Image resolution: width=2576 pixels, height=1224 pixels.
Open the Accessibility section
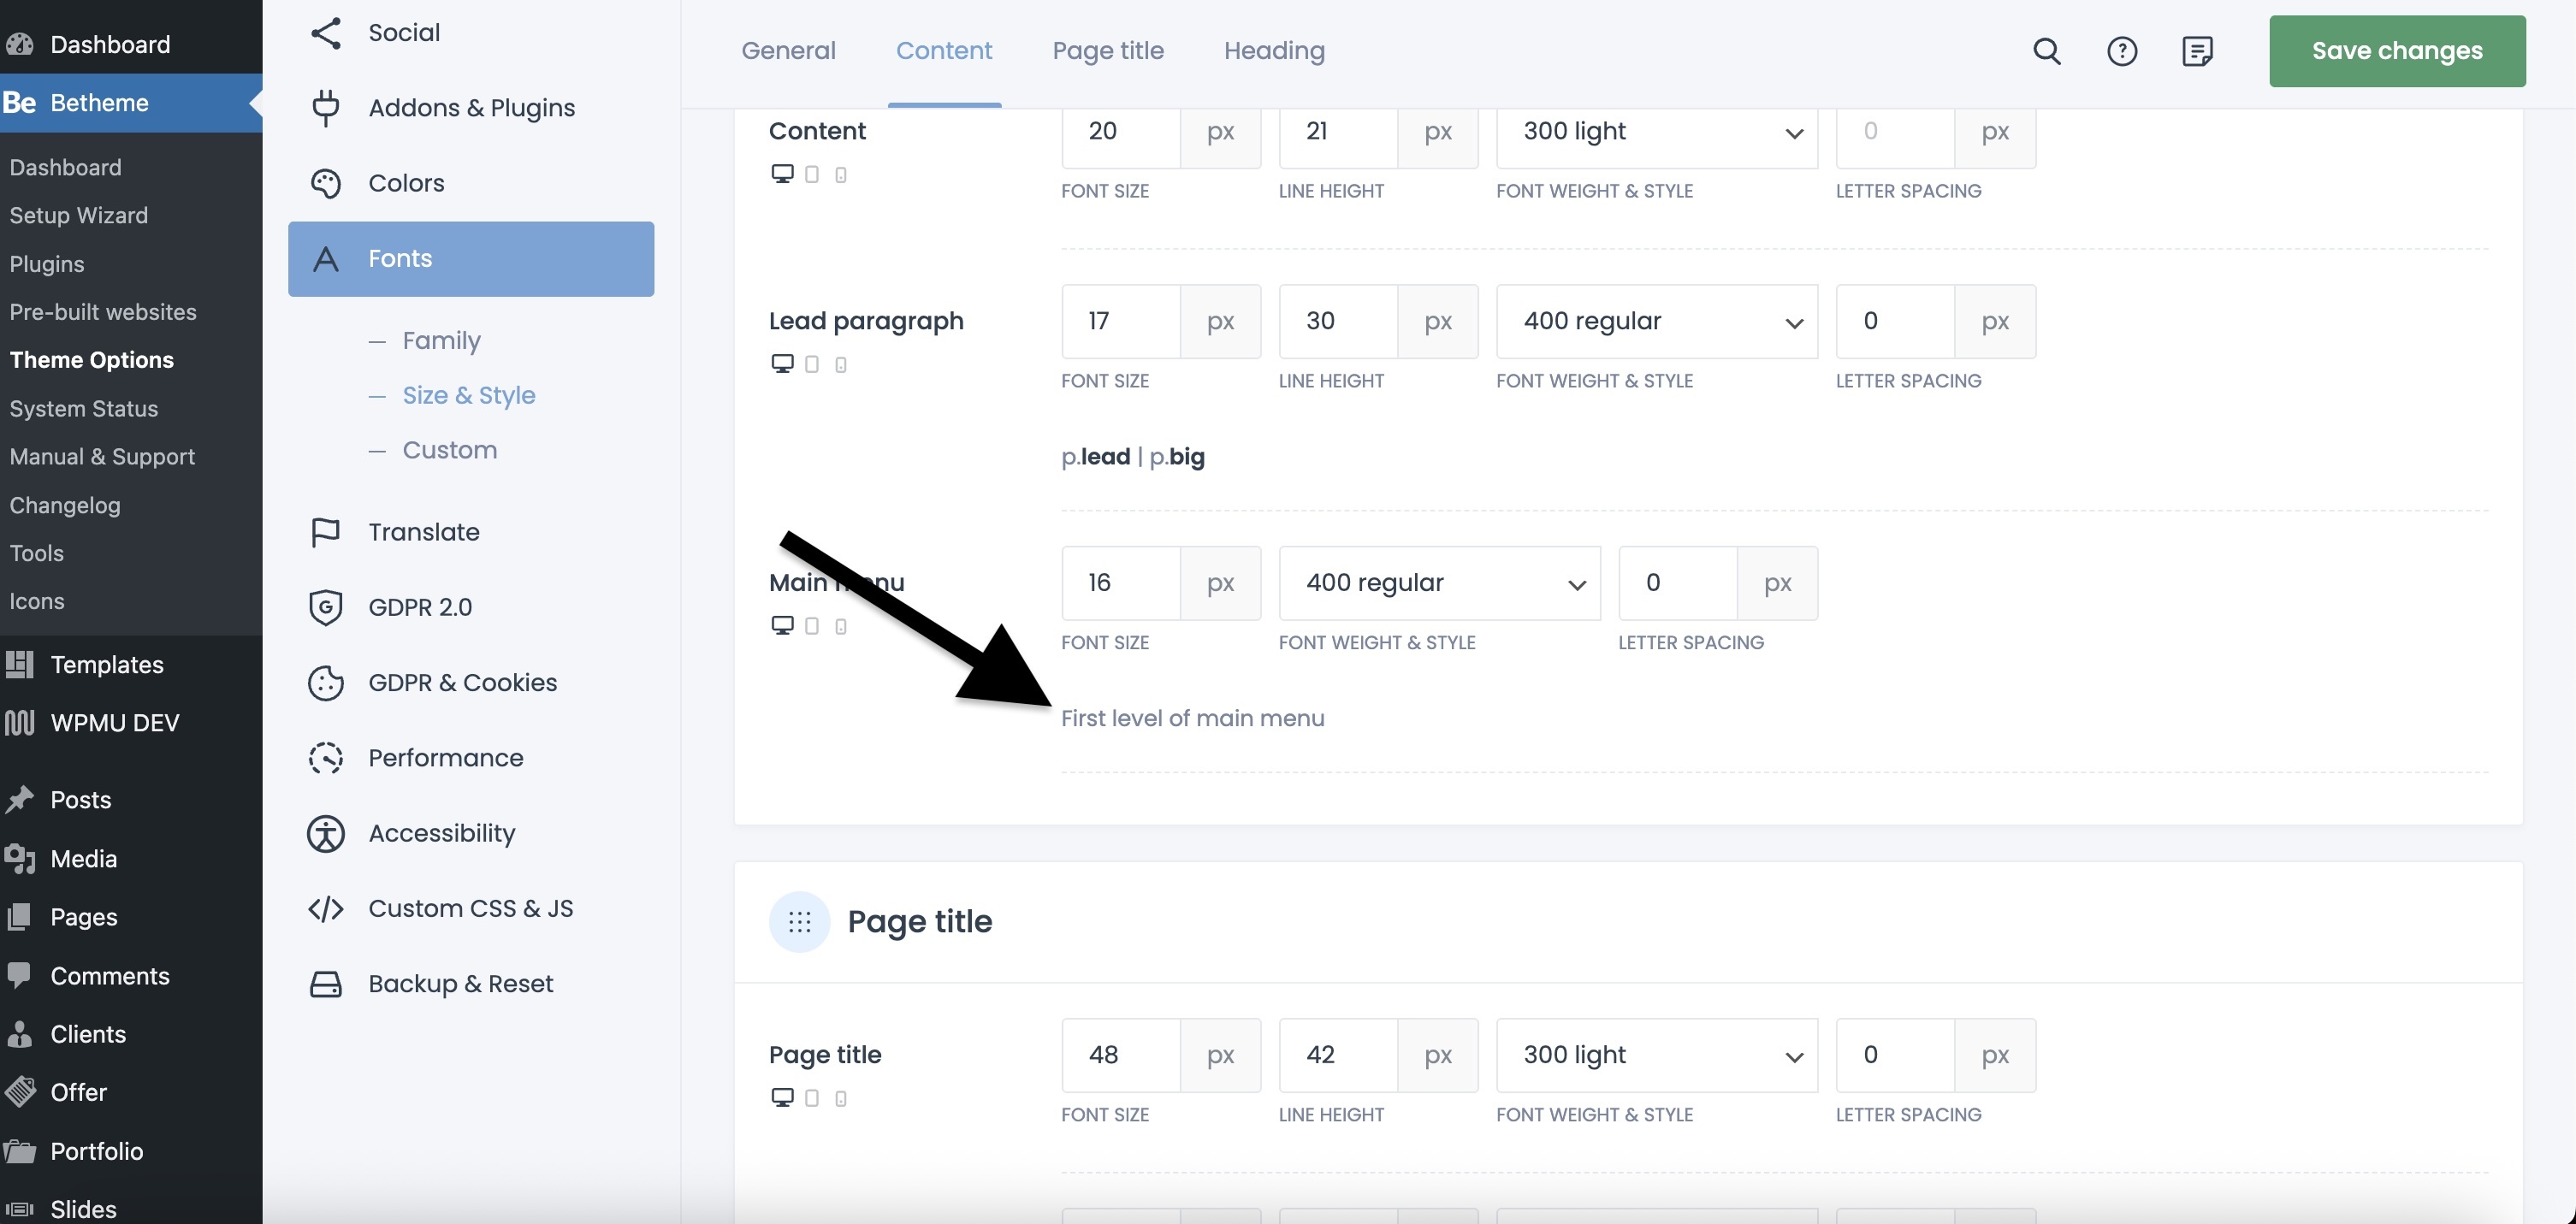tap(441, 833)
